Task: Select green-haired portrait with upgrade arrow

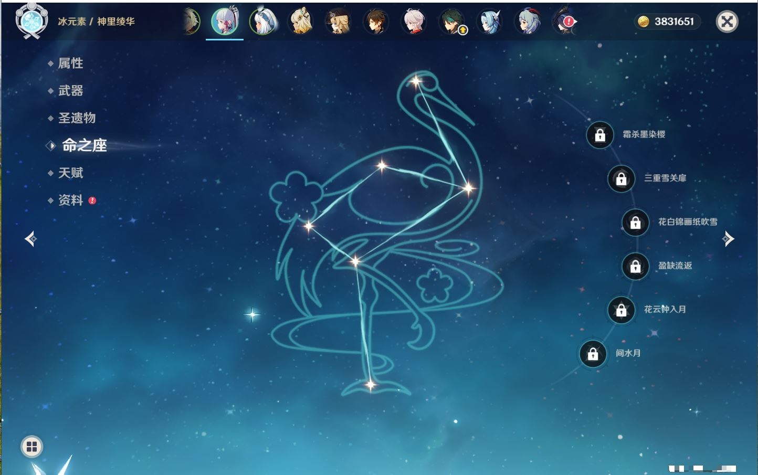Action: click(452, 22)
